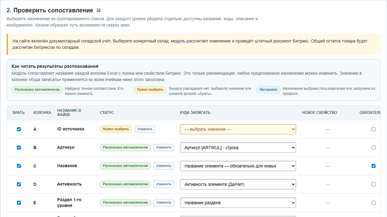Enable required checkbox in Артикул row
Viewport: 387px width, 217px height.
click(373, 147)
